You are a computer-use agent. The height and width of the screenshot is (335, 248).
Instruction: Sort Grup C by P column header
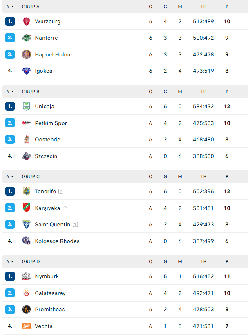(227, 176)
